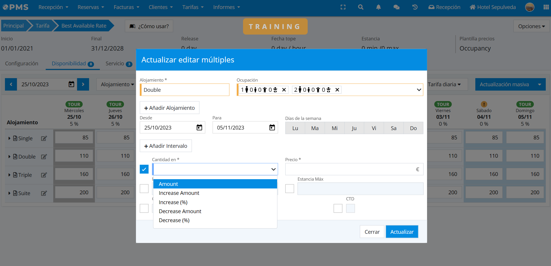Open calendar picker for Desde date
This screenshot has height=266, width=551.
pos(199,127)
